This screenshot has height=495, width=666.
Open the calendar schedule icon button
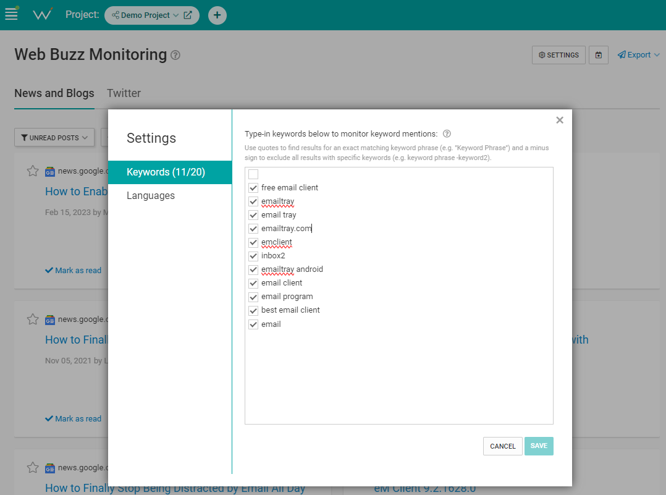pos(599,55)
